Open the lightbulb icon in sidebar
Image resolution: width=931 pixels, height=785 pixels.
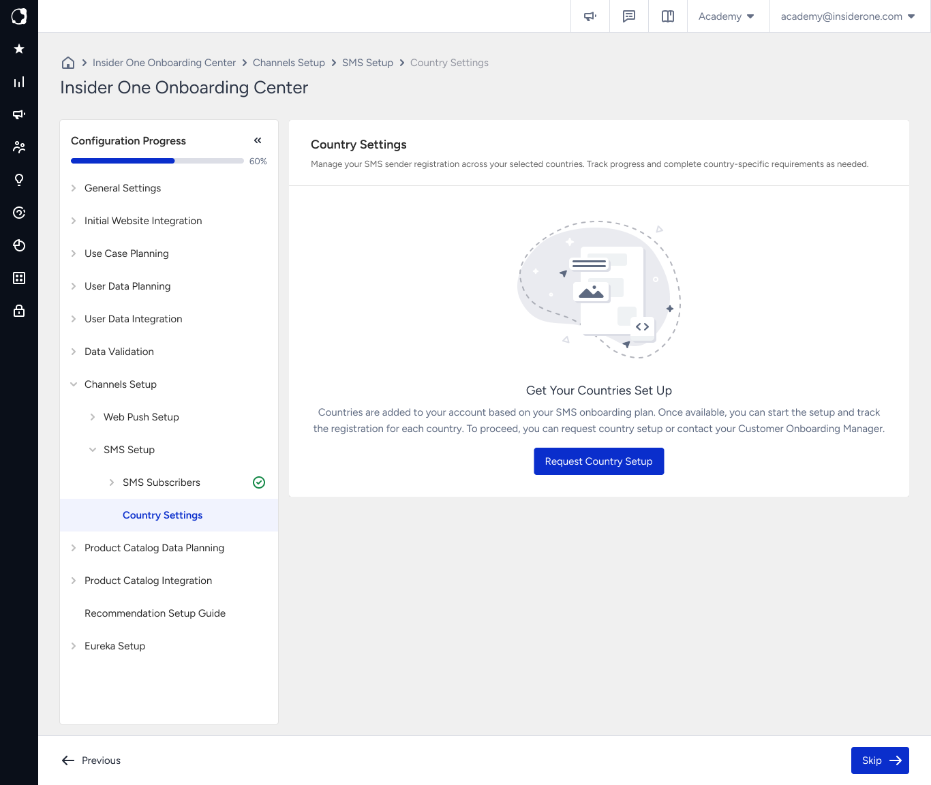19,180
